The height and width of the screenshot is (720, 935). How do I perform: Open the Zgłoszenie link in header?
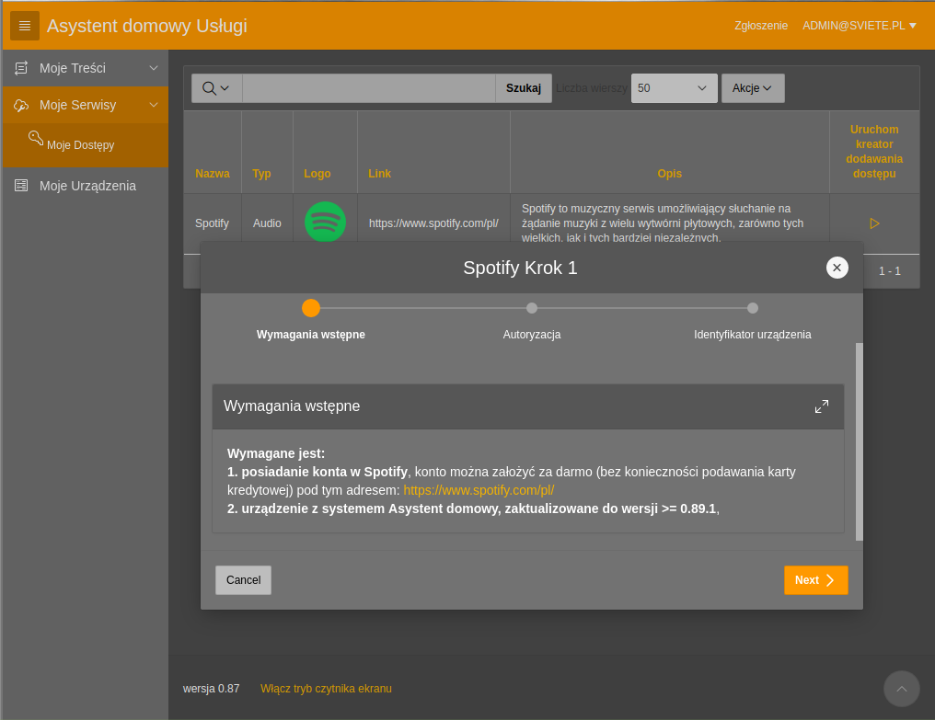(x=761, y=26)
